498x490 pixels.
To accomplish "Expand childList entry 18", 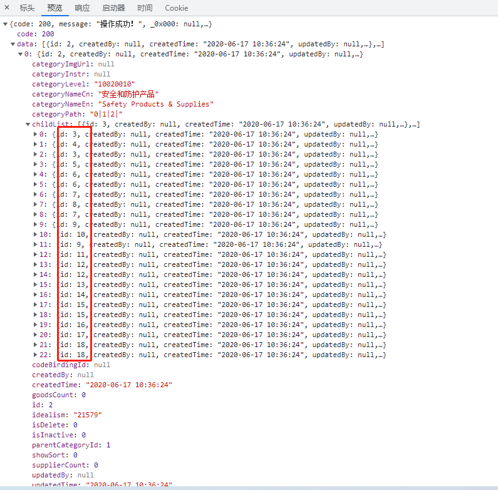I will (x=35, y=315).
